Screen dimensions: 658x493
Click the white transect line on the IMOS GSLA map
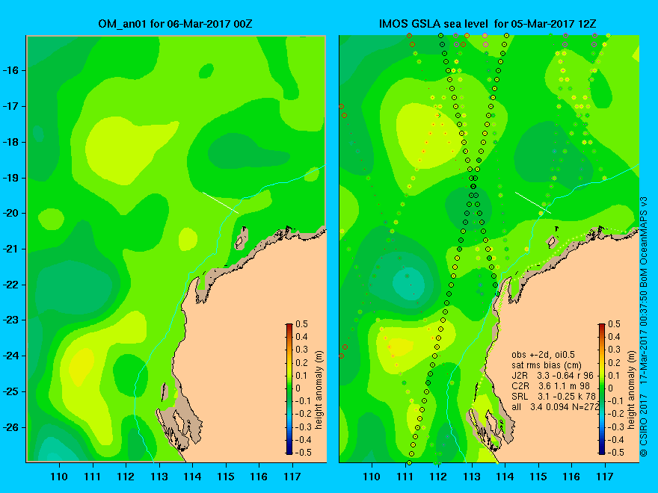(533, 203)
